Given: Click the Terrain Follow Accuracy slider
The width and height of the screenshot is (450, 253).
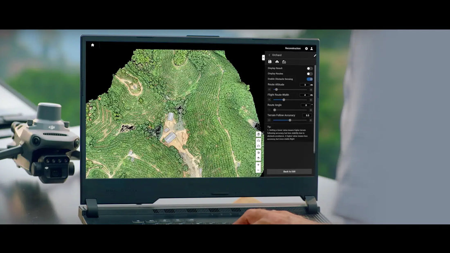Looking at the screenshot, I should tap(290, 120).
